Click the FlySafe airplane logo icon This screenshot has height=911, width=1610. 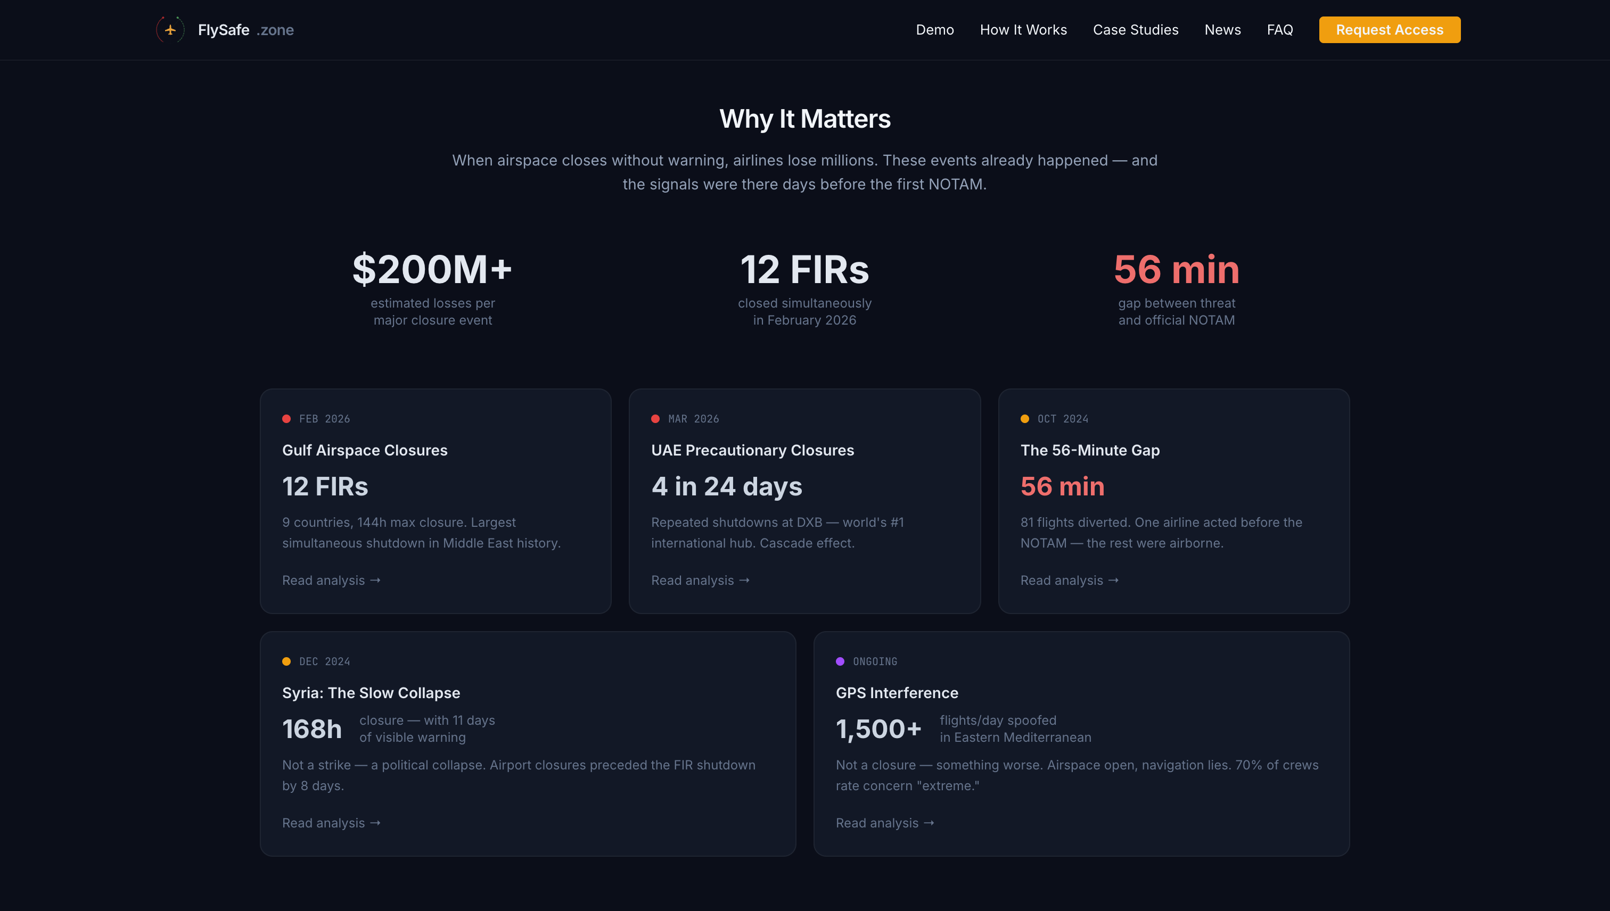tap(170, 29)
